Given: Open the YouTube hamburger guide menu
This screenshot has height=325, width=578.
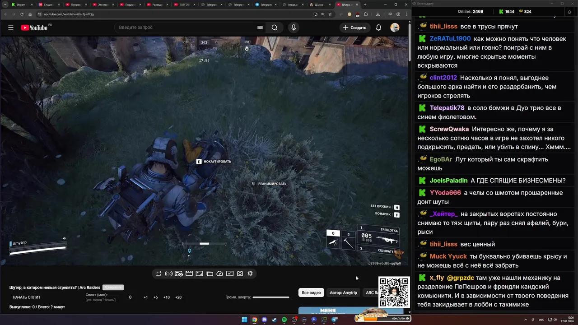Looking at the screenshot, I should (11, 28).
